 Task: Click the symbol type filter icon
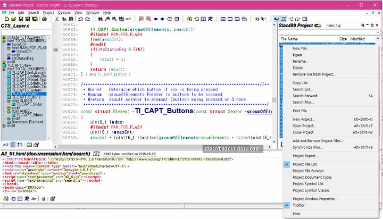[20, 145]
